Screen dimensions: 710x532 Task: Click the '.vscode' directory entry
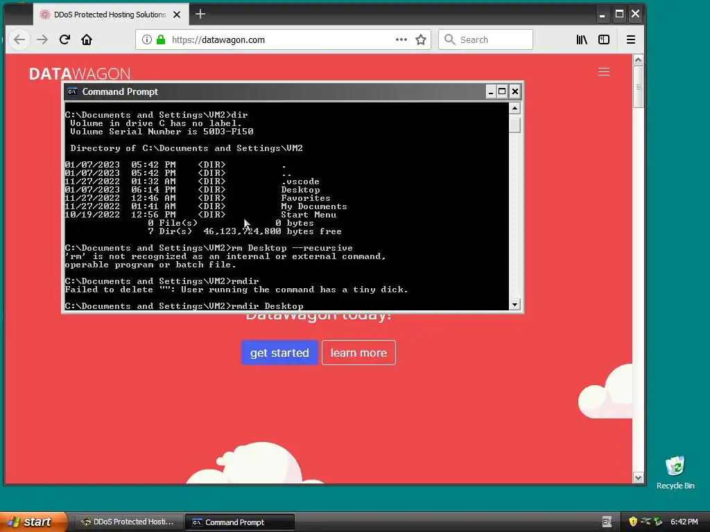tap(300, 181)
